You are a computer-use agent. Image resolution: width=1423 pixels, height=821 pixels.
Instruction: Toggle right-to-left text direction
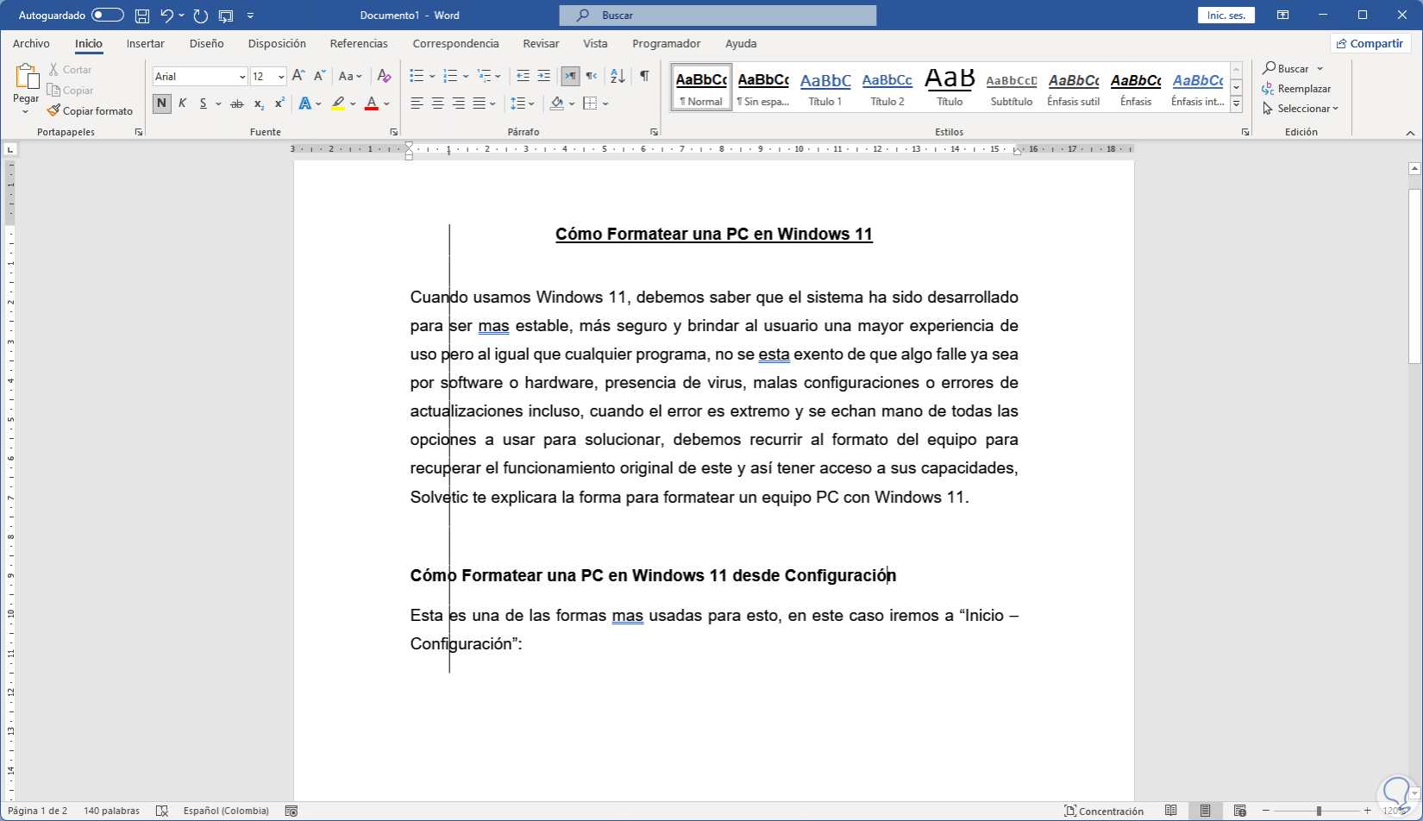[x=591, y=76]
